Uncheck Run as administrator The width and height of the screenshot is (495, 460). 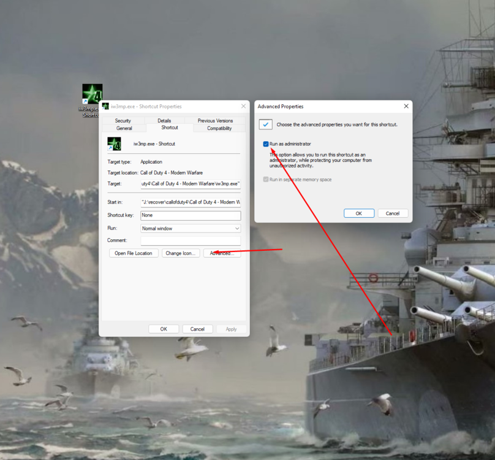[265, 144]
